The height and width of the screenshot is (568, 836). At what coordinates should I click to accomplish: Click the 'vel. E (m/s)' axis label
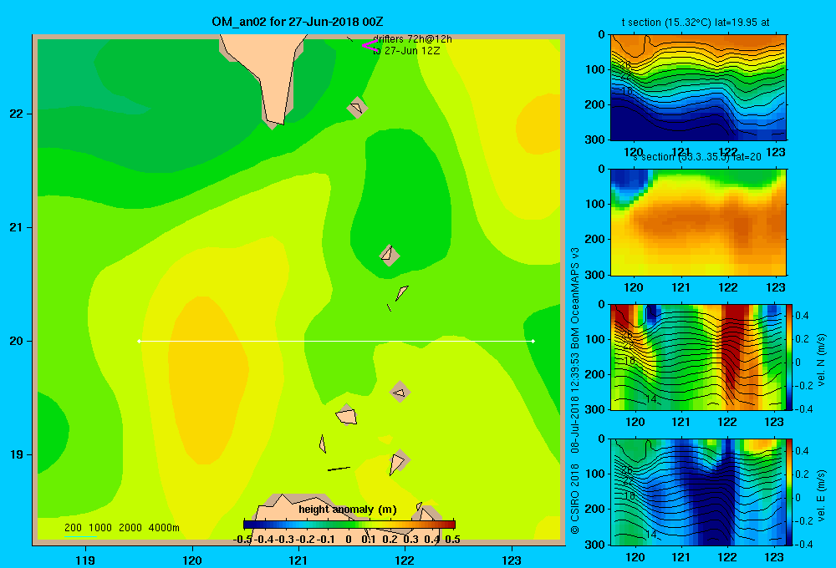click(821, 495)
